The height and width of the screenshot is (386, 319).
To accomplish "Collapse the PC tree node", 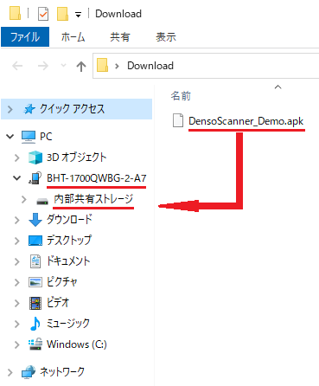I will 10,136.
